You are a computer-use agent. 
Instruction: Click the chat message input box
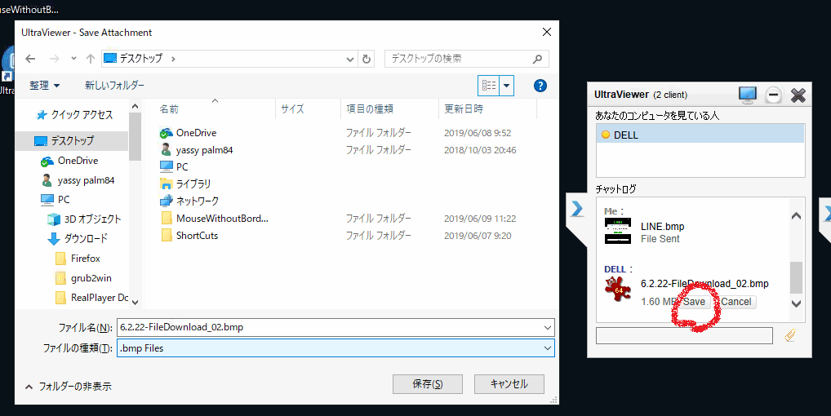684,335
